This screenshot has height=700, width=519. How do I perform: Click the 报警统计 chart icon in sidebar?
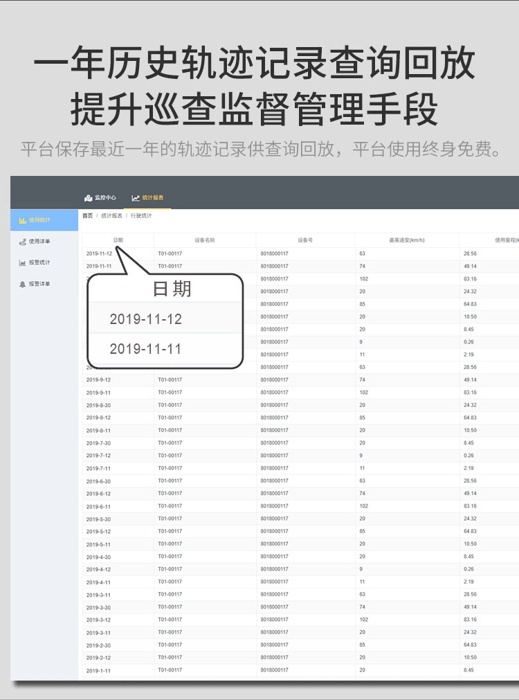click(22, 263)
